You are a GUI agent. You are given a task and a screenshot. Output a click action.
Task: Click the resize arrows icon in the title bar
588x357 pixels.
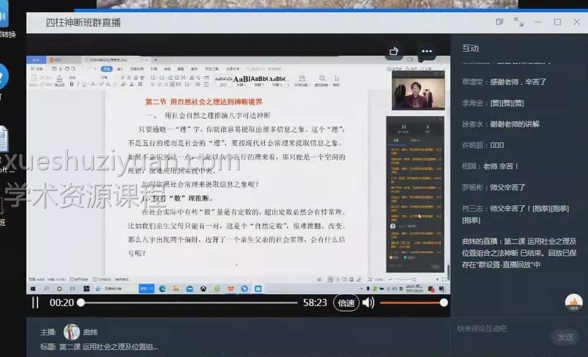518,22
